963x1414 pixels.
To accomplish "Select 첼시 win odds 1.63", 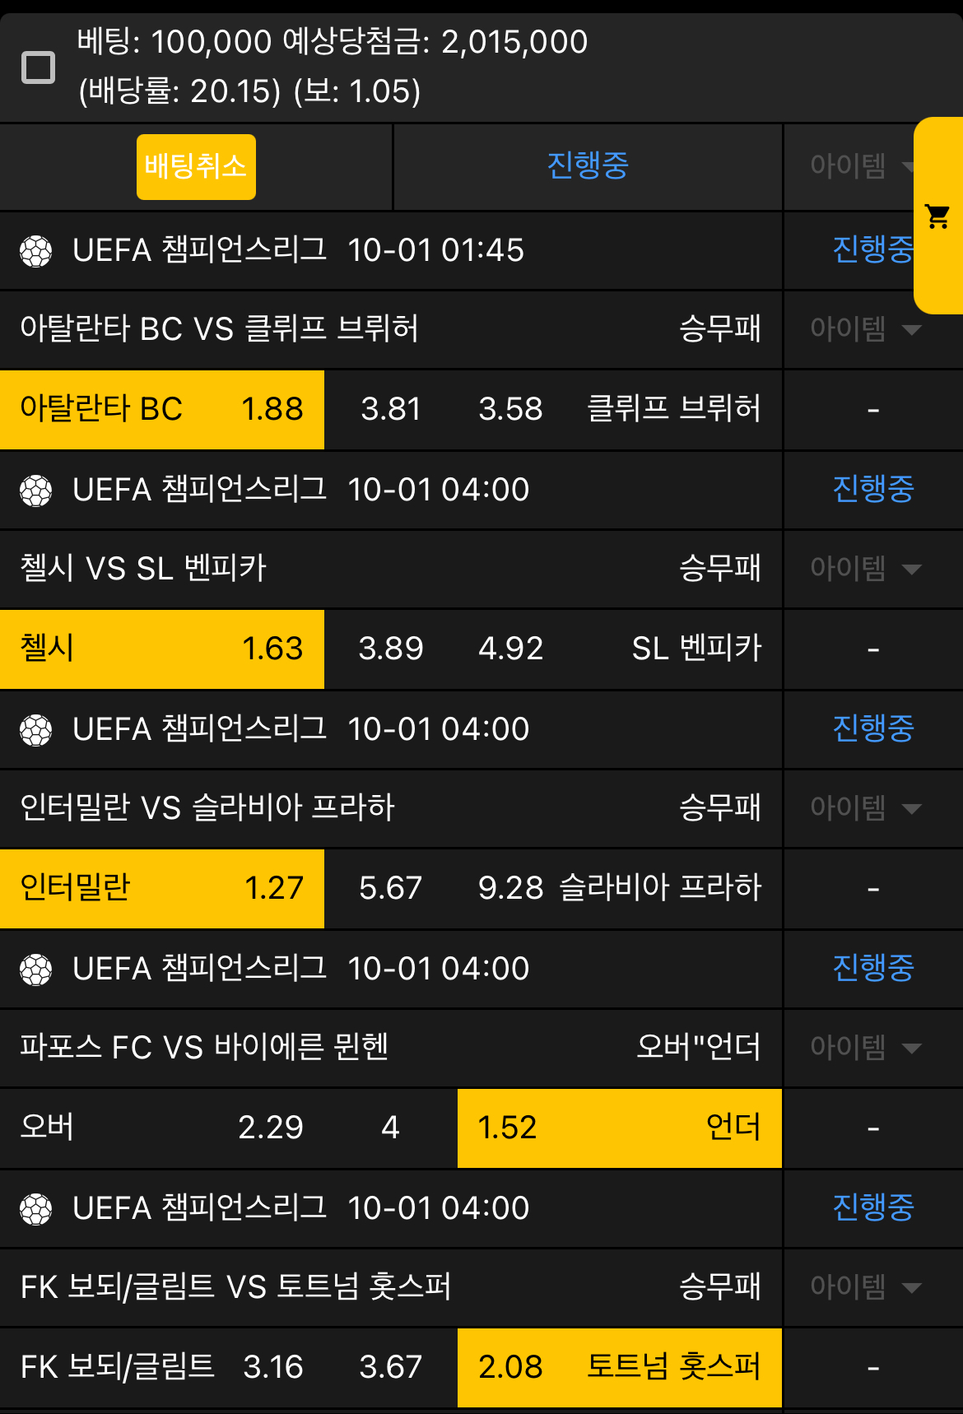I will pos(161,649).
